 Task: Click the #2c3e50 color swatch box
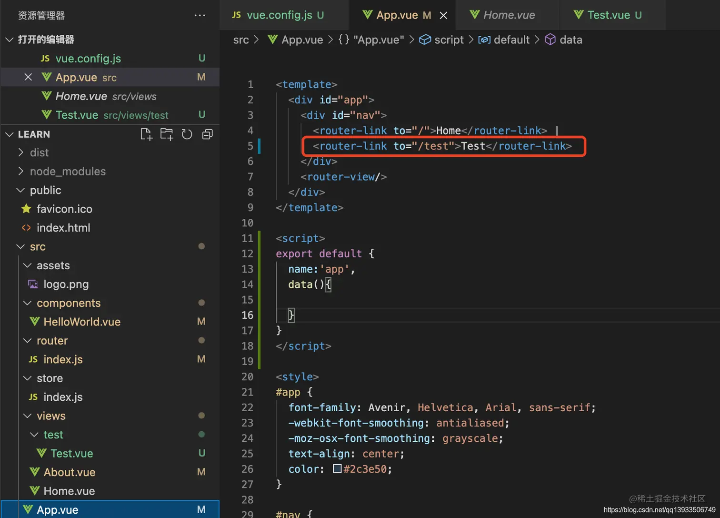[337, 468]
